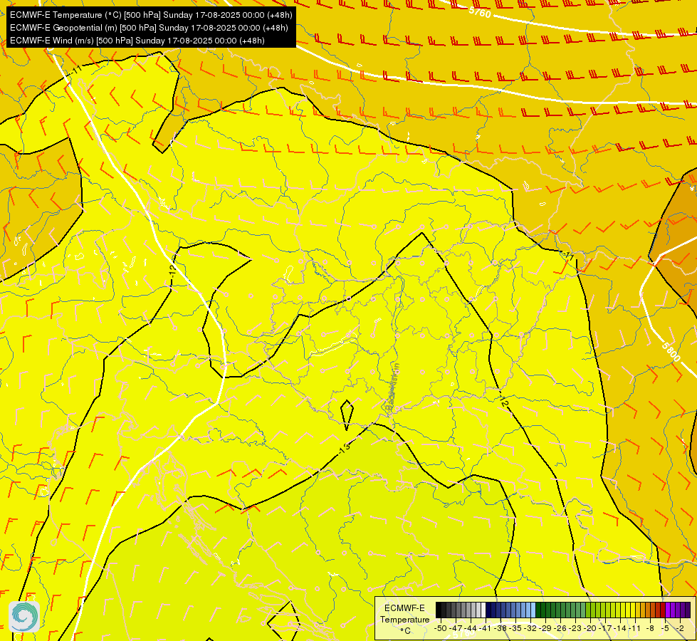Select the white swatch before the dark blue range
The image size is (697, 641).
click(x=483, y=610)
